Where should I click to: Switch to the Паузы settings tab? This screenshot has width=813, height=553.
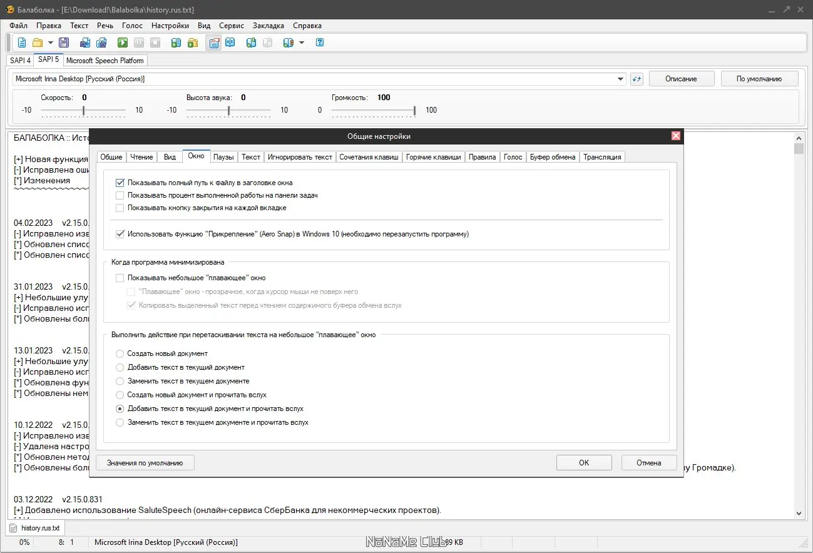coord(223,157)
